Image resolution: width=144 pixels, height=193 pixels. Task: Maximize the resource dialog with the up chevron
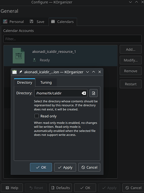tap(94, 72)
